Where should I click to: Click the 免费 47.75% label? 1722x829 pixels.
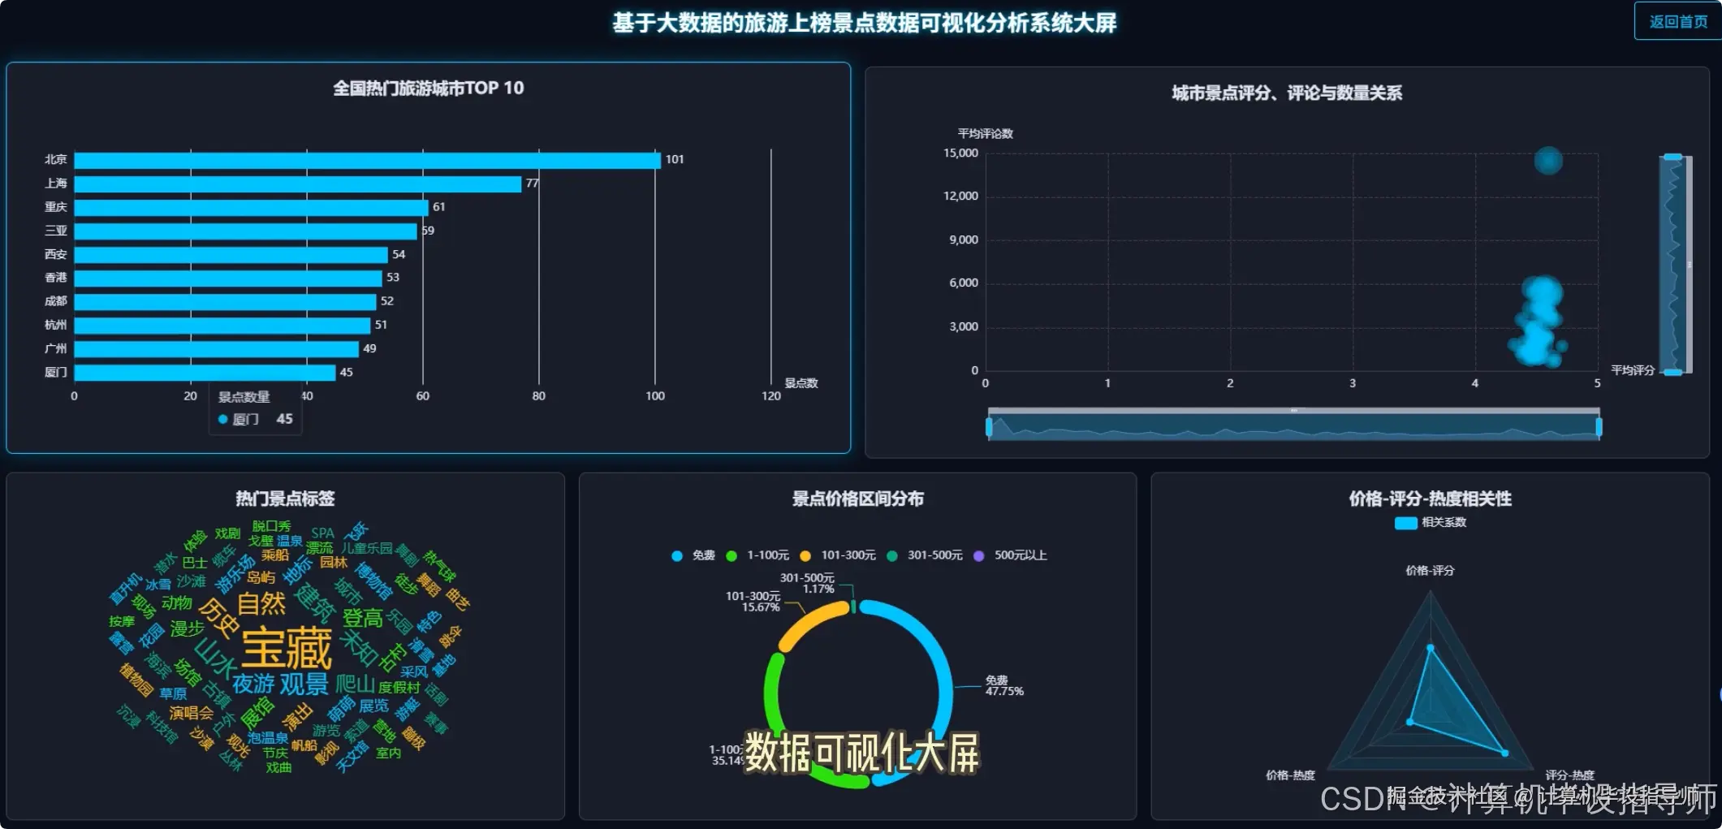click(1004, 685)
